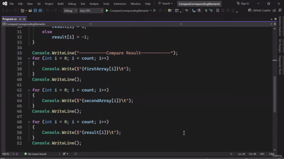Click the browser window toolbar icon
This screenshot has height=159, width=284.
click(177, 11)
